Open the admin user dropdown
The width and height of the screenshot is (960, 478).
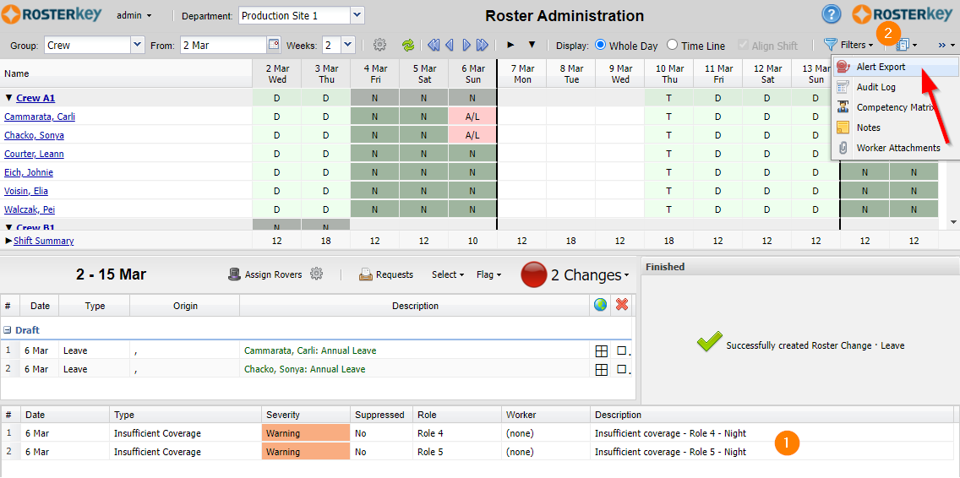(x=134, y=15)
